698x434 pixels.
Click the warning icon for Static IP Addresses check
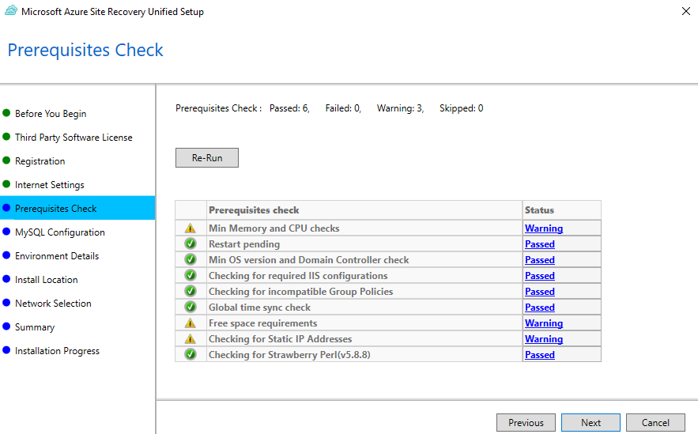pyautogui.click(x=191, y=339)
